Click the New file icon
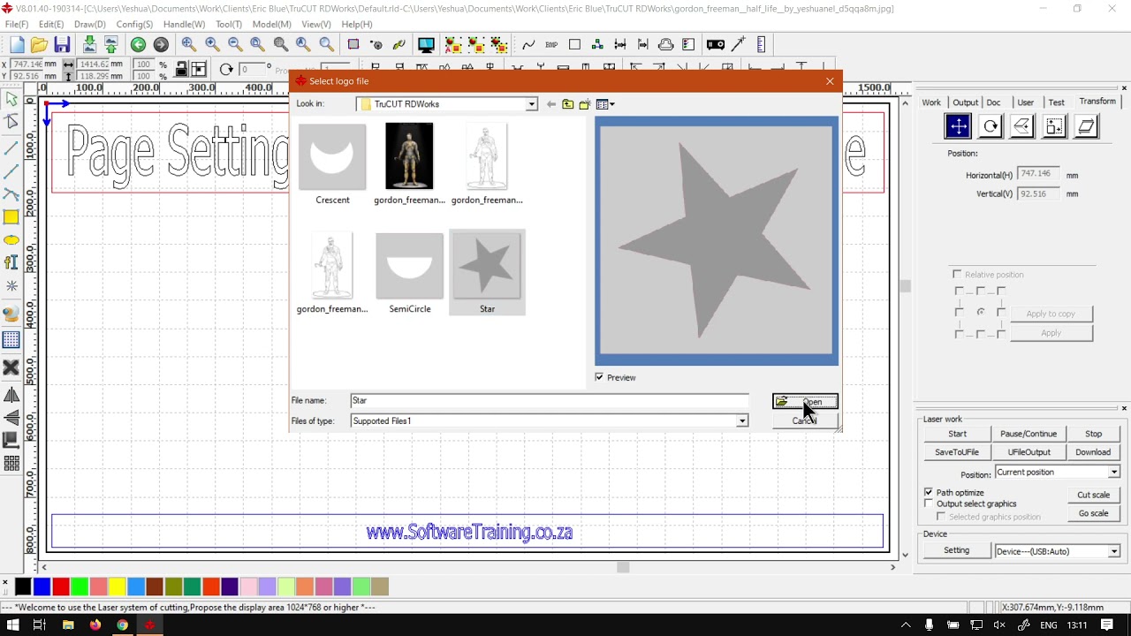This screenshot has height=636, width=1131. tap(17, 44)
